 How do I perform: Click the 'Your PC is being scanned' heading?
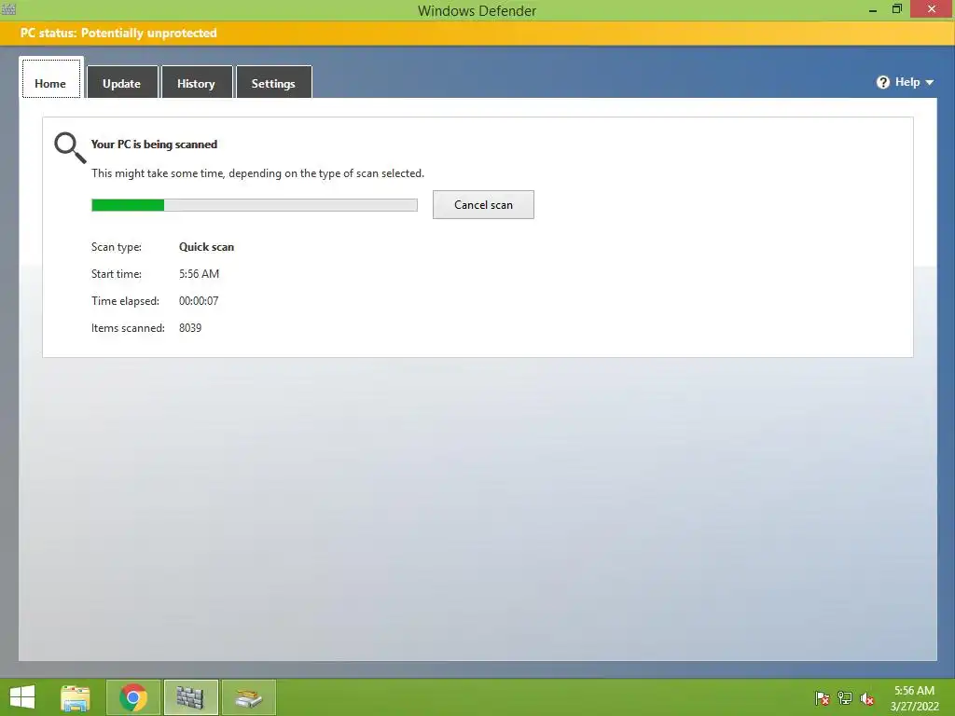pos(154,145)
